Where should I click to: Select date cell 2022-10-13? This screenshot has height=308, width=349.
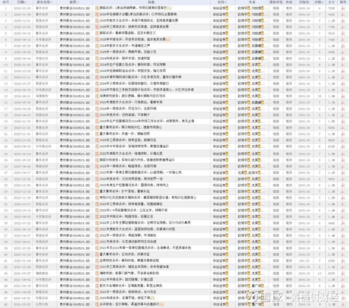point(22,210)
